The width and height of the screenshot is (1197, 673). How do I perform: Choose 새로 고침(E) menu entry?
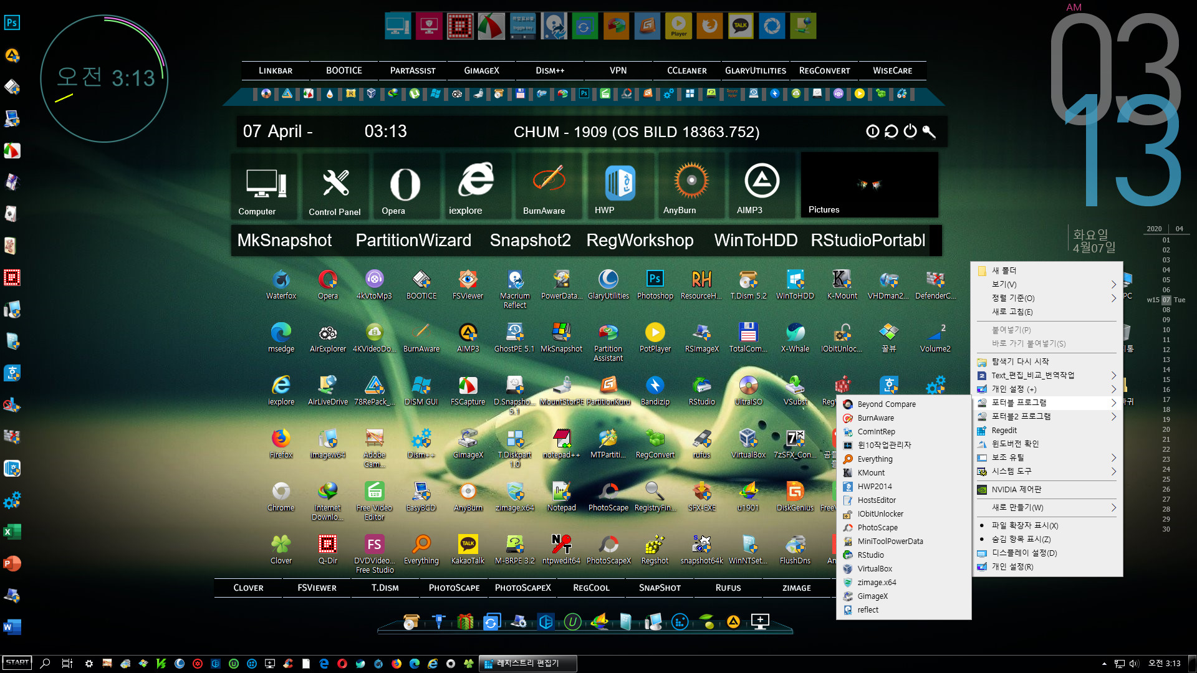pyautogui.click(x=1048, y=312)
